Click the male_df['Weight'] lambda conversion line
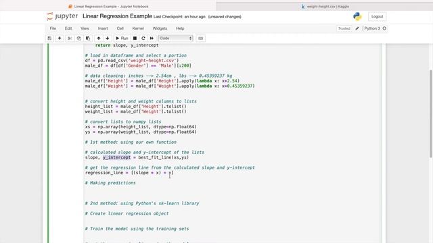The height and width of the screenshot is (243, 433). point(170,86)
